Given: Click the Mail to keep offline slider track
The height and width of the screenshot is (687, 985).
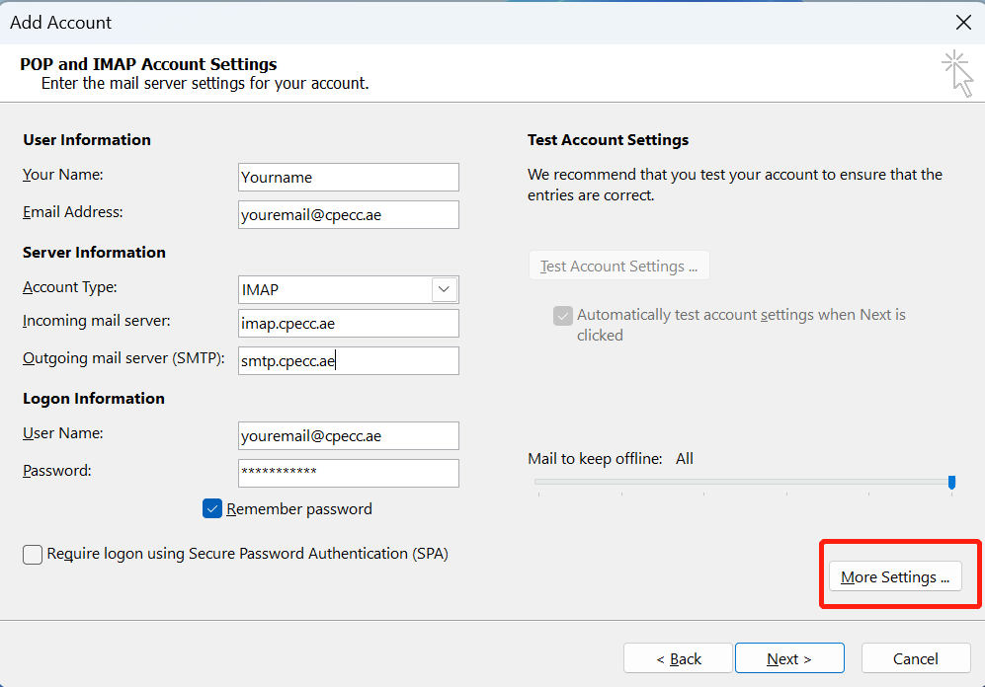Looking at the screenshot, I should (x=741, y=482).
